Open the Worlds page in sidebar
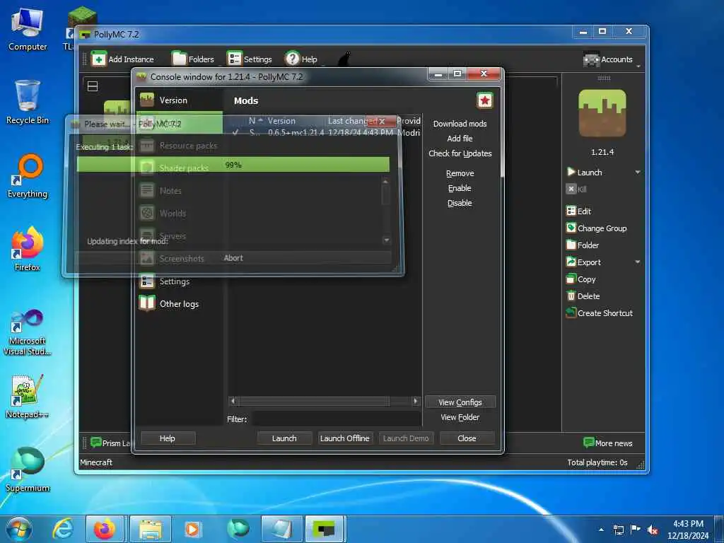Image resolution: width=724 pixels, height=543 pixels. pyautogui.click(x=180, y=214)
